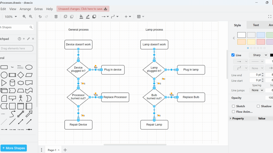Open the fill color tool
273x153 pixels.
[81, 16]
